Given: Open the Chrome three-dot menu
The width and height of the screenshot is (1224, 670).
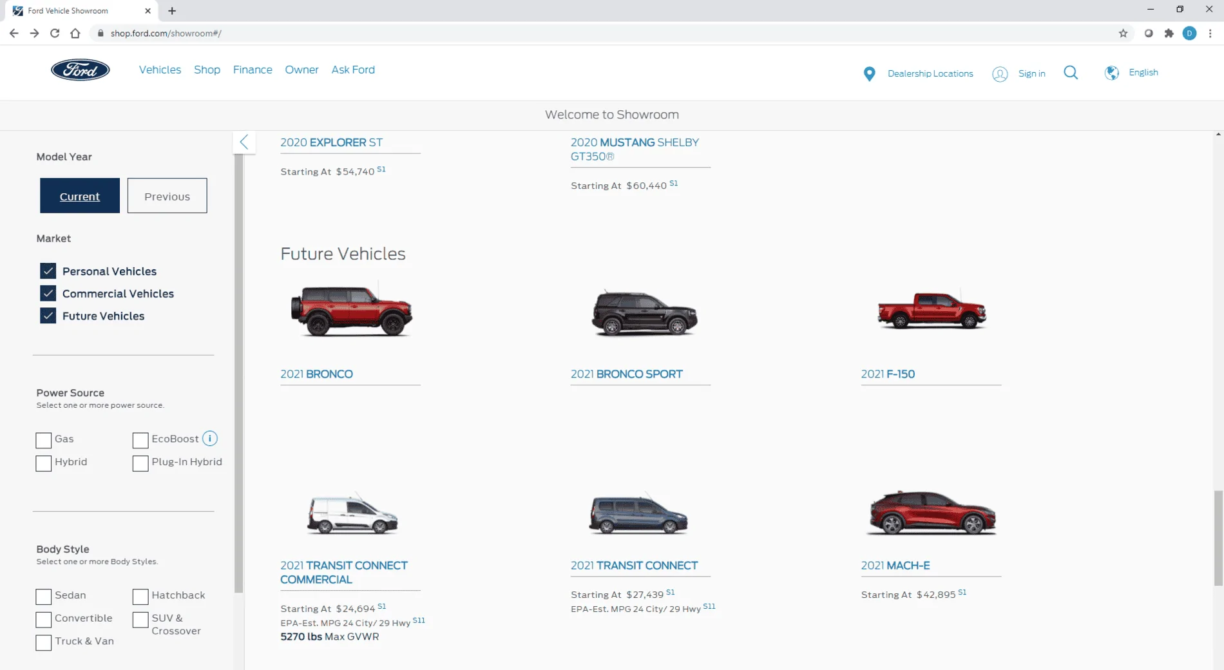Looking at the screenshot, I should pyautogui.click(x=1210, y=33).
